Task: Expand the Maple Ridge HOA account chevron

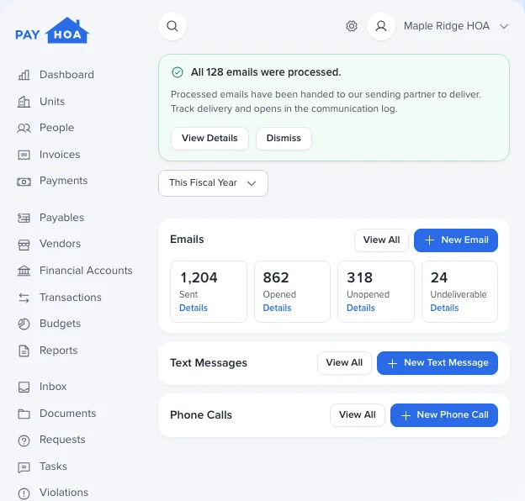Action: [504, 26]
